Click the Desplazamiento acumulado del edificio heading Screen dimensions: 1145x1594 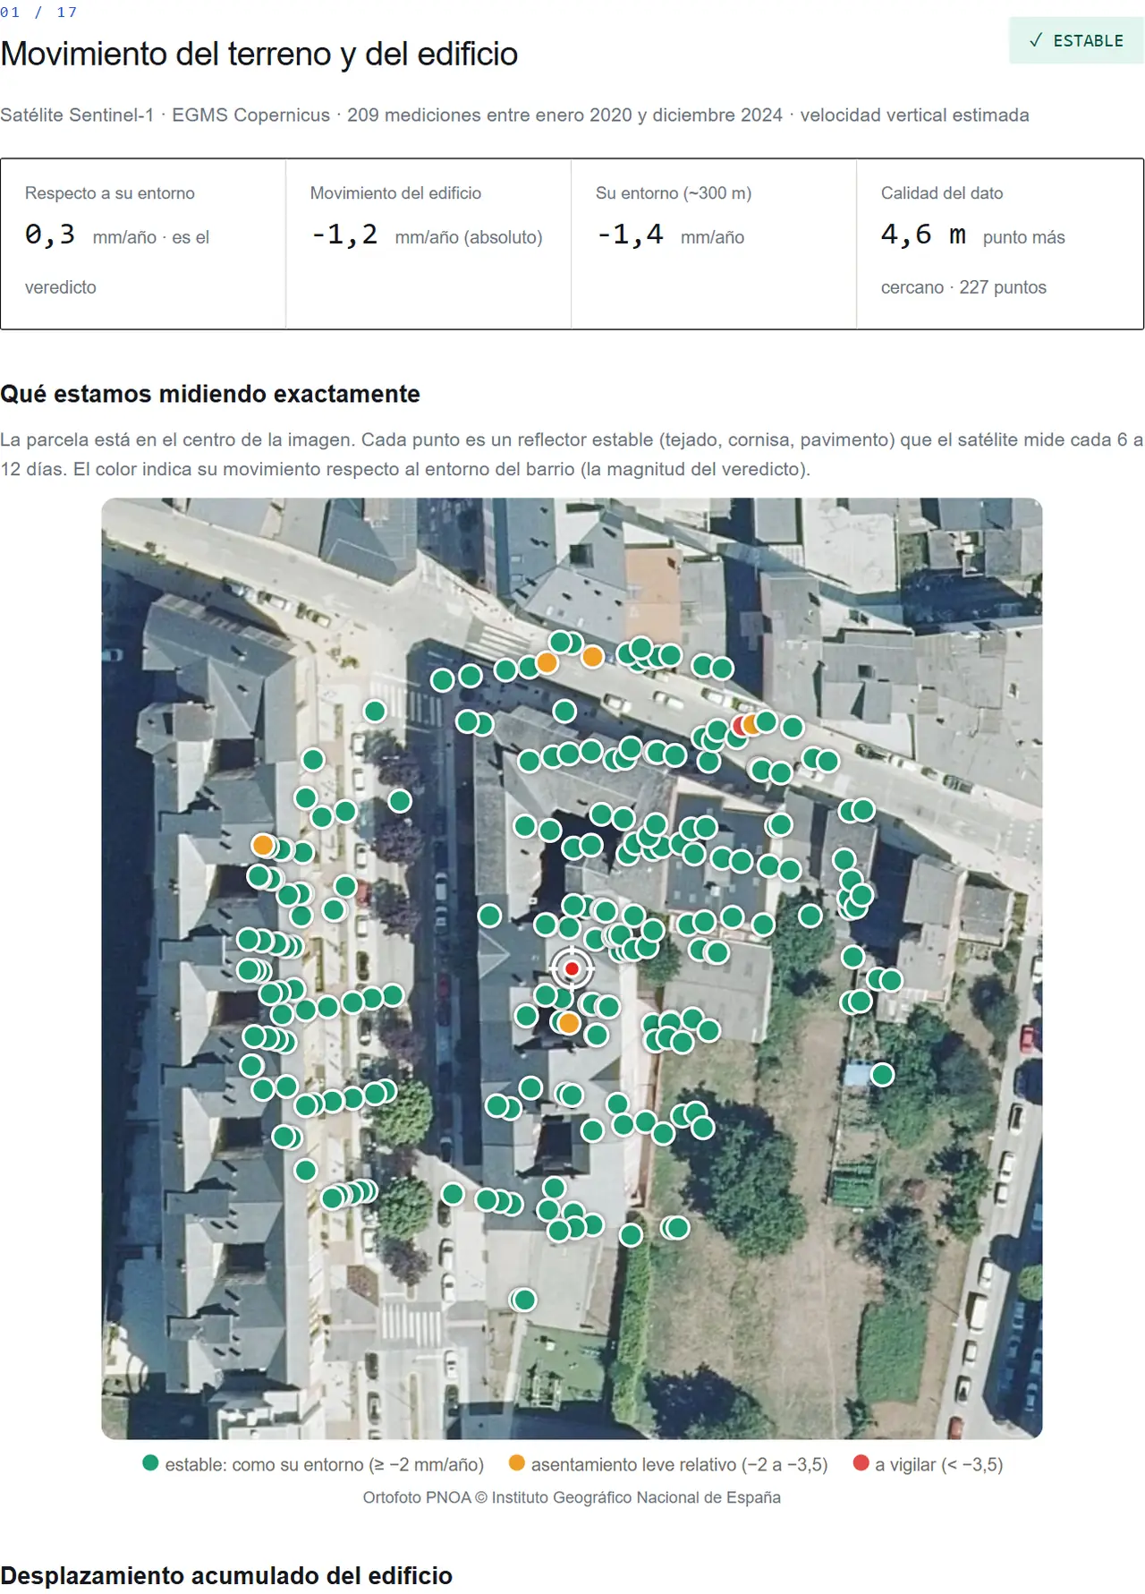[x=226, y=1575]
